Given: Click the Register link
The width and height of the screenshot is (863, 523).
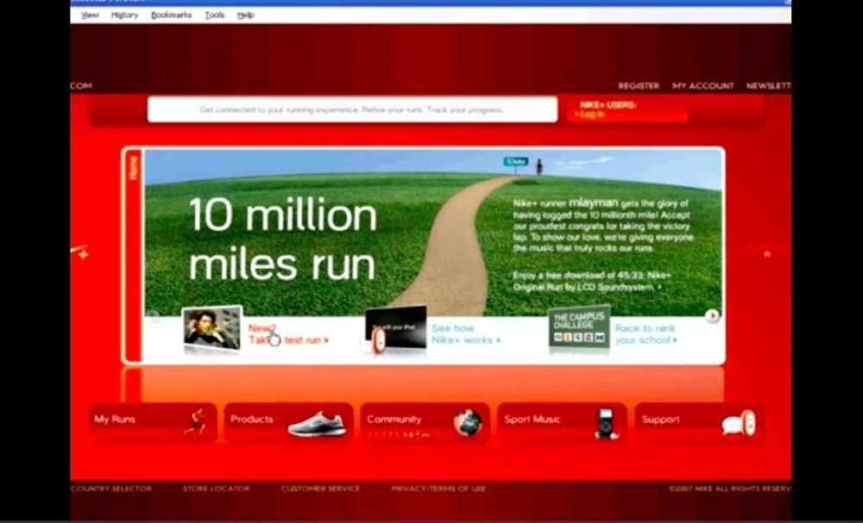Looking at the screenshot, I should tap(638, 86).
